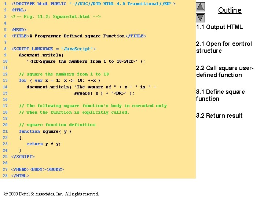Open the Outline heading link
This screenshot has width=264, height=198.
point(230,10)
